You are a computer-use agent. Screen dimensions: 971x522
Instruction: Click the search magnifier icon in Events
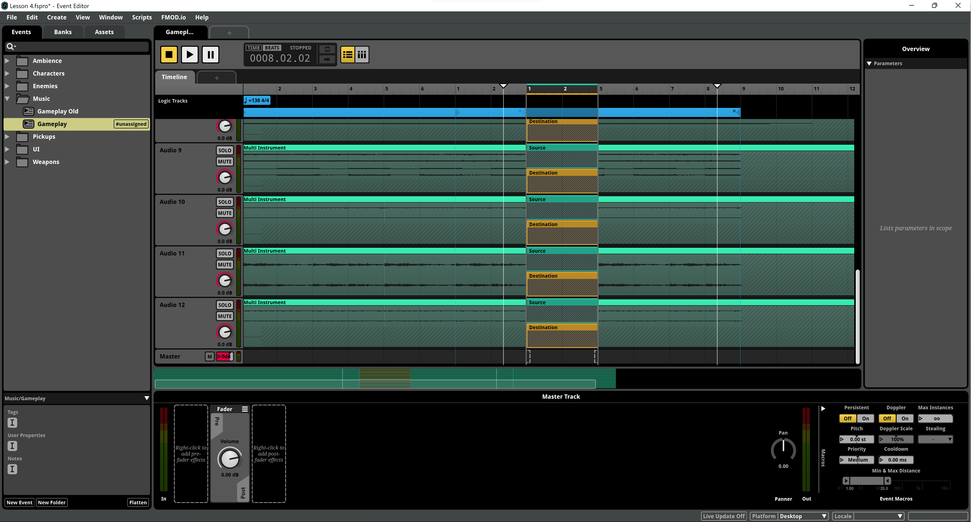click(11, 46)
